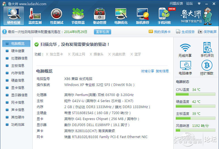Screen dimensions: 219x149
Task: Open the 新机推荐 new PC recommendations
Action: pyautogui.click(x=142, y=16)
